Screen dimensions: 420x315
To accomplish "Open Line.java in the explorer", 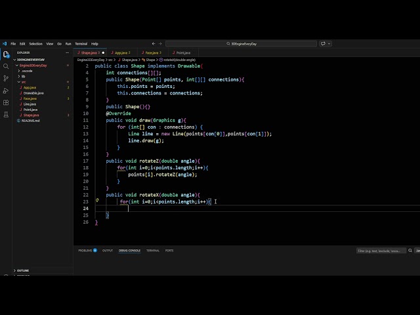I will pos(30,104).
